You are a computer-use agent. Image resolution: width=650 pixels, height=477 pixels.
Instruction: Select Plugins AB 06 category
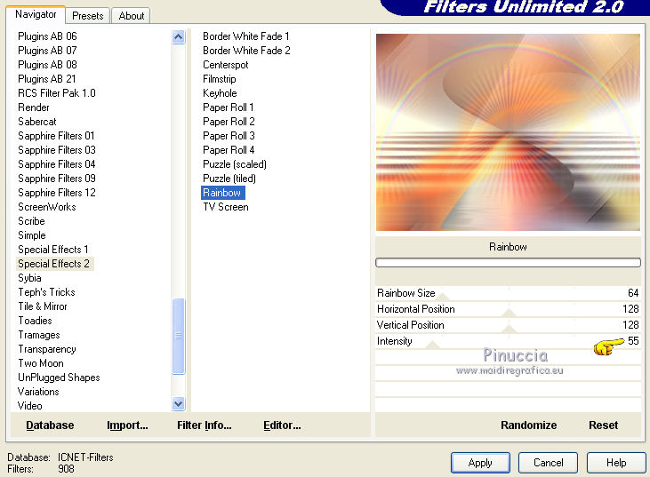pyautogui.click(x=47, y=36)
